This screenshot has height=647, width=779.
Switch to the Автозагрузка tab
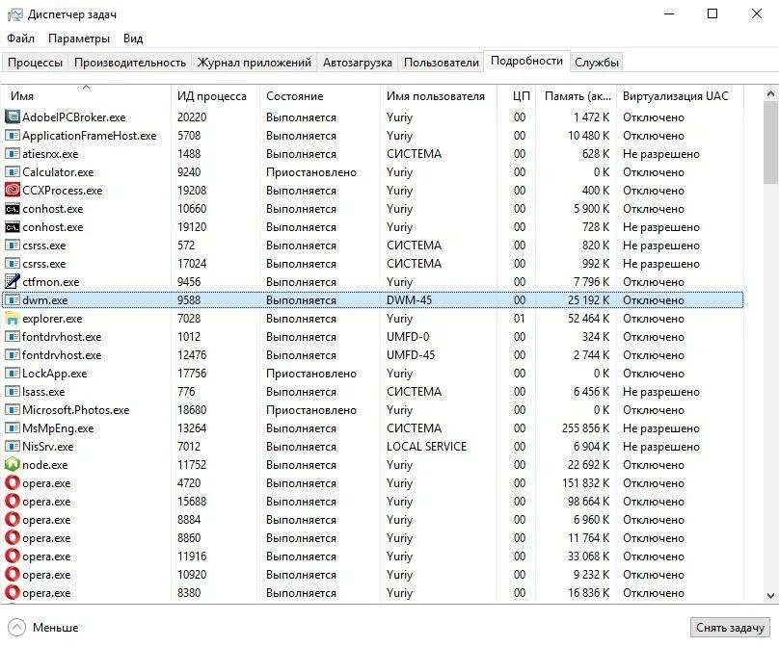click(x=358, y=63)
